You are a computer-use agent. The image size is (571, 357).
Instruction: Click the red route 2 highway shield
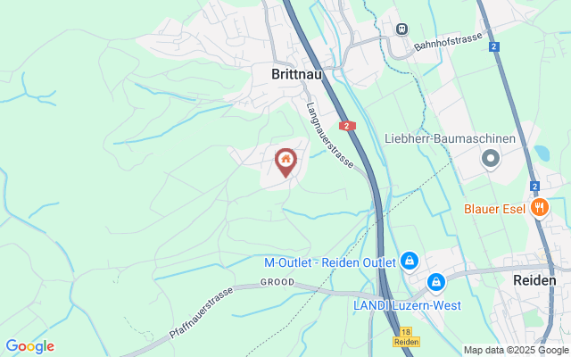pyautogui.click(x=347, y=126)
